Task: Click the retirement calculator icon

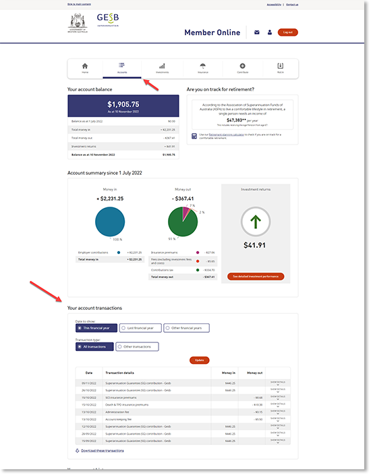Action: click(195, 136)
